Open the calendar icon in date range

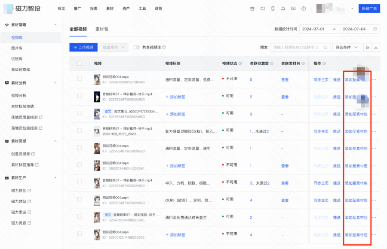375,29
